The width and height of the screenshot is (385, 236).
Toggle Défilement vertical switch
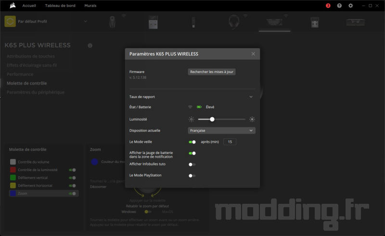[73, 178]
